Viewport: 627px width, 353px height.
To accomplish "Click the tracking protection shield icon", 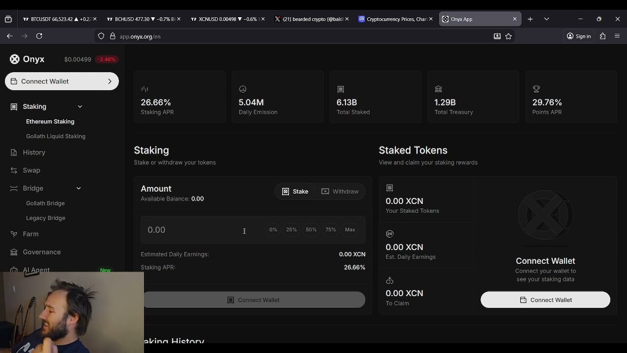I will pos(101,36).
